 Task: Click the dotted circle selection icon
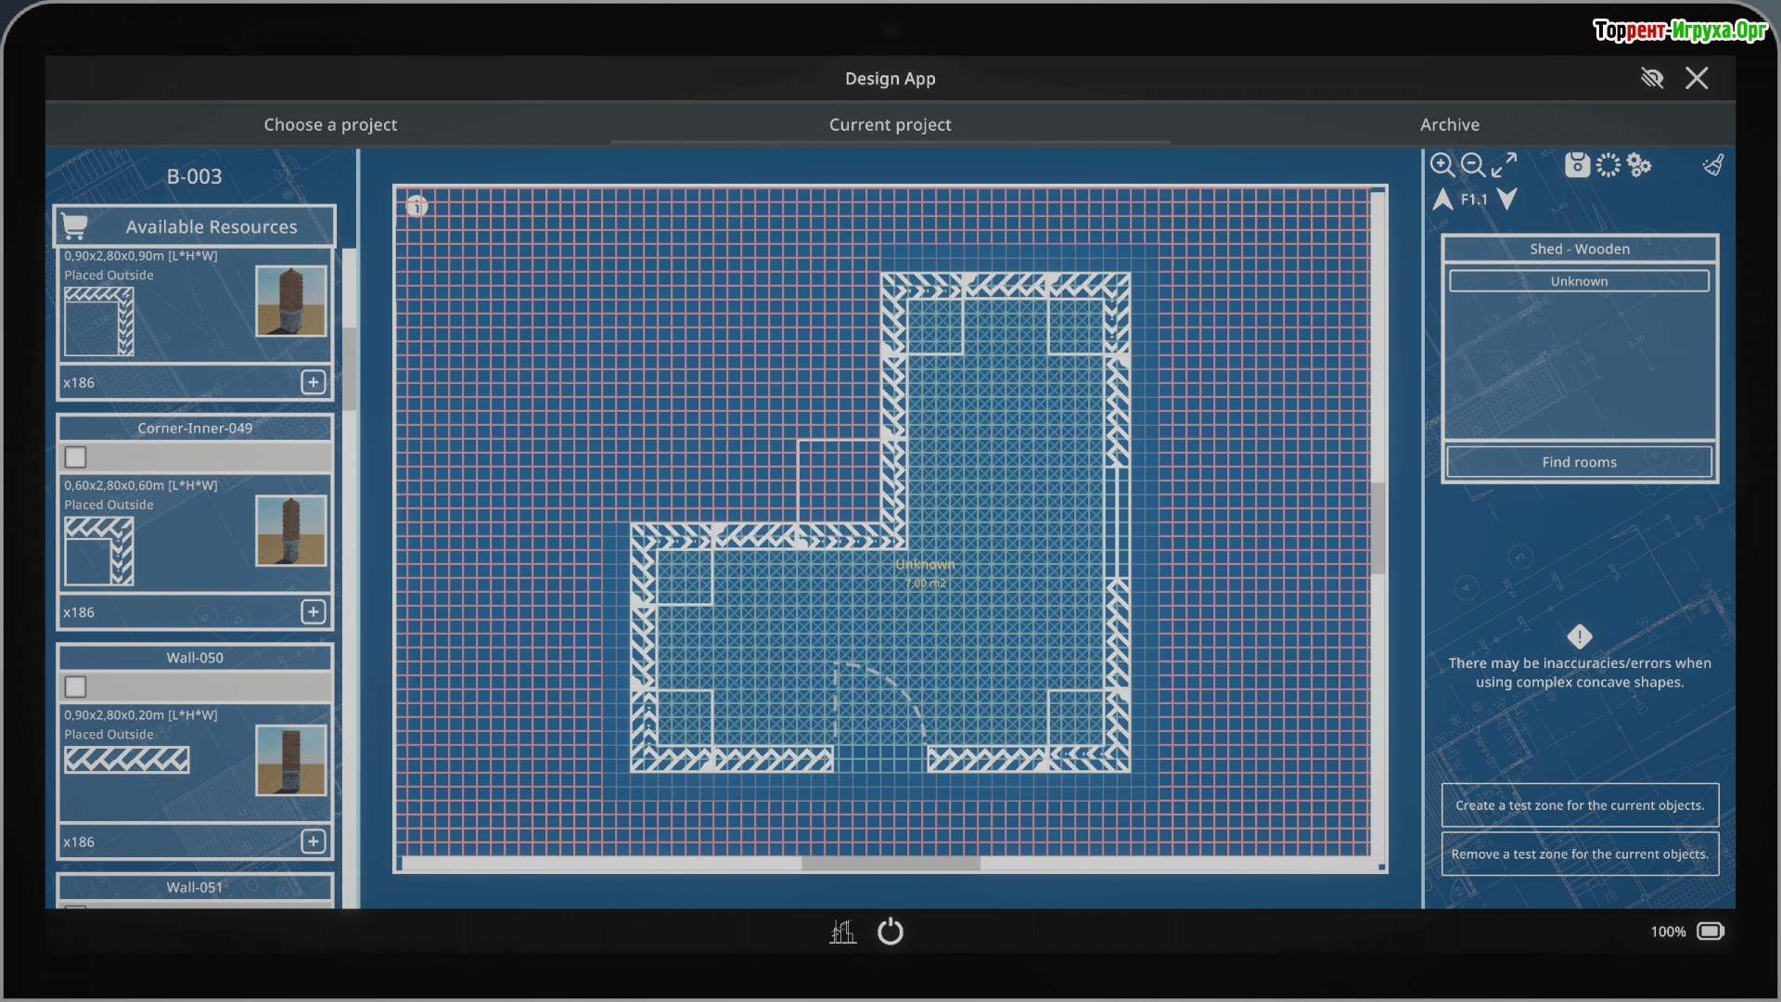(x=1608, y=165)
